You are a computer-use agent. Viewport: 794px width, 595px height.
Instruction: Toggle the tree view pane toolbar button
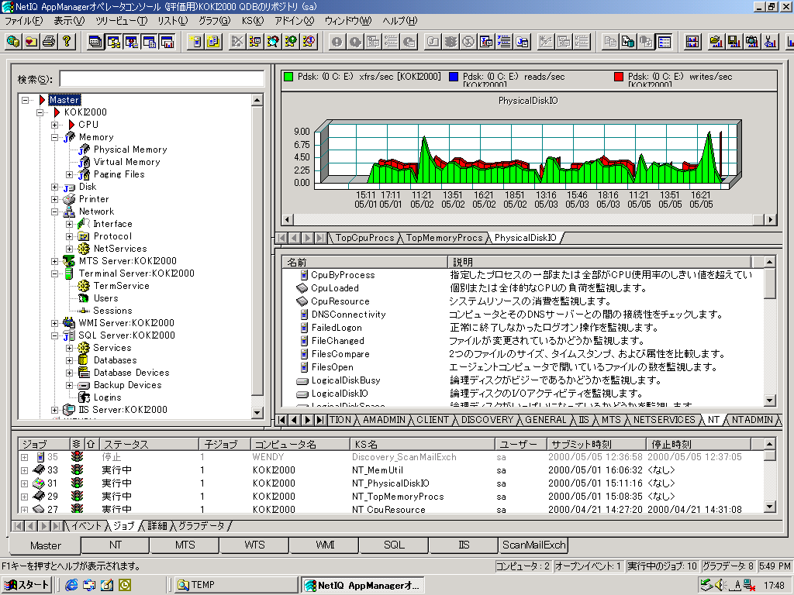pos(113,41)
